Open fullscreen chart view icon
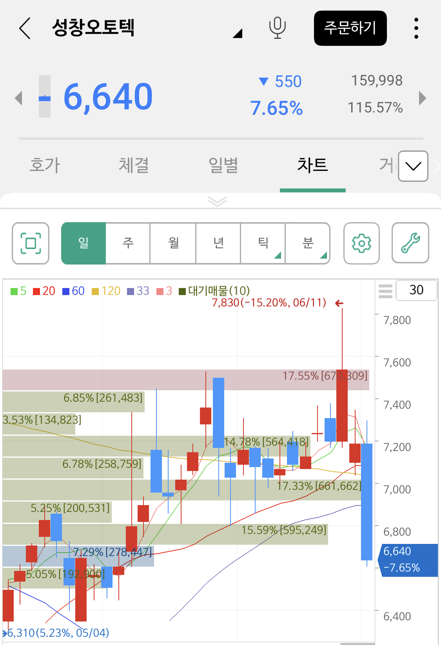The width and height of the screenshot is (441, 645). point(31,243)
